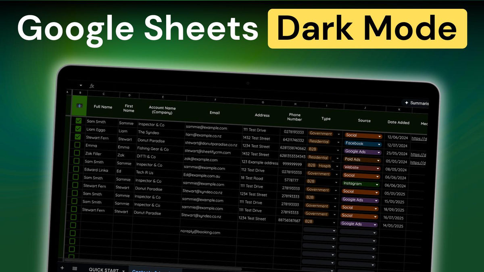
Task: Tick the checkbox beside Zak Filler
Action: click(x=77, y=153)
